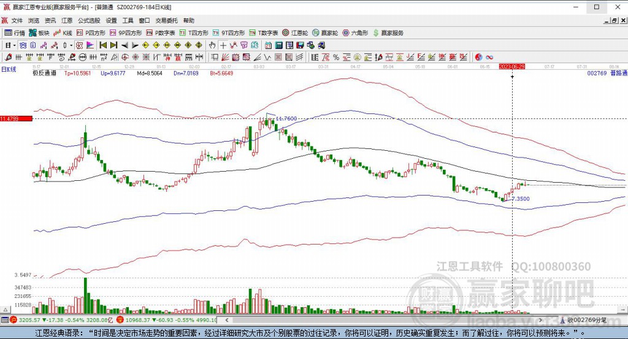Click the Bt=5.6649 indicator value
The image size is (628, 339).
pyautogui.click(x=221, y=73)
